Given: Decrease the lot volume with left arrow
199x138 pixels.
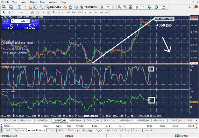Looking at the screenshot, I should tap(13, 21).
